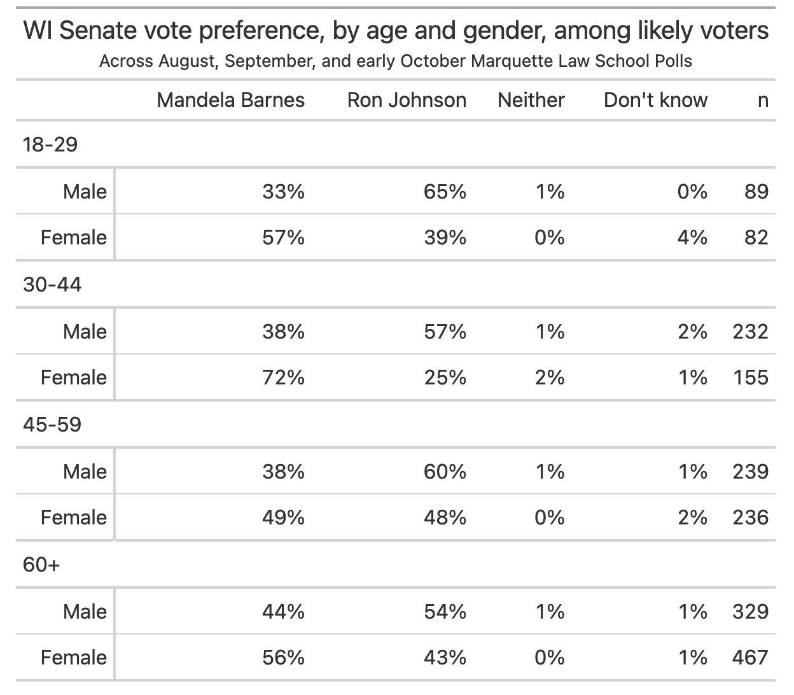The height and width of the screenshot is (695, 794).
Task: Select the 18-29 age group row label
Action: click(x=50, y=144)
